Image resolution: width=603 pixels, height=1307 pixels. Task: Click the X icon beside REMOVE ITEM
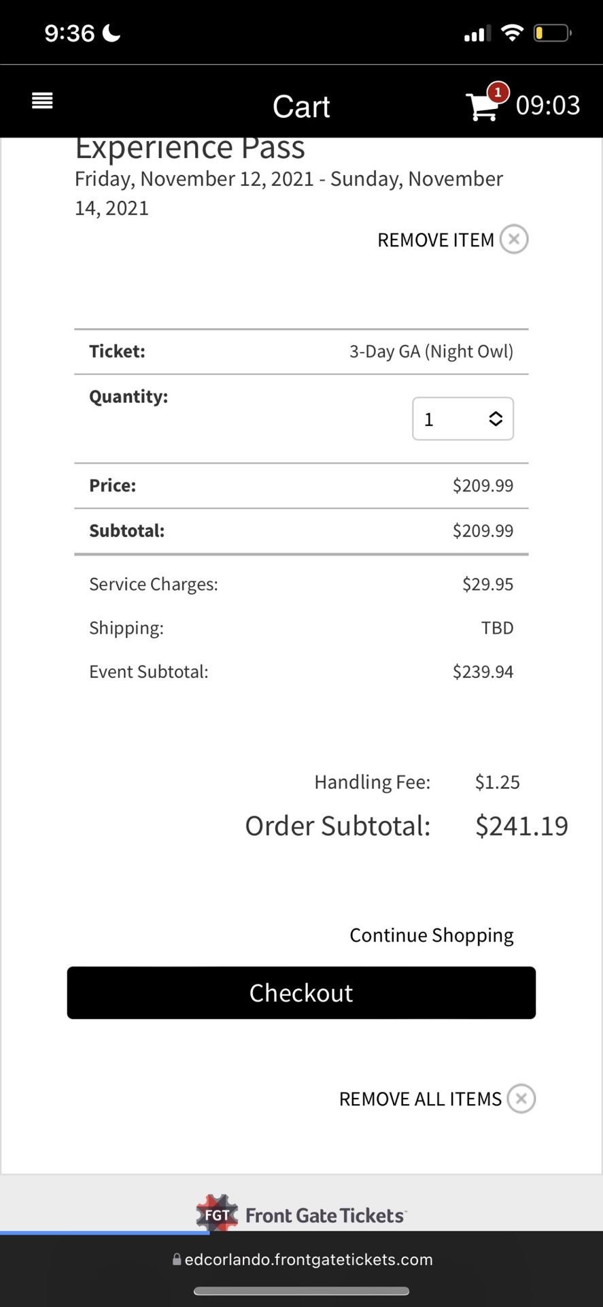514,239
